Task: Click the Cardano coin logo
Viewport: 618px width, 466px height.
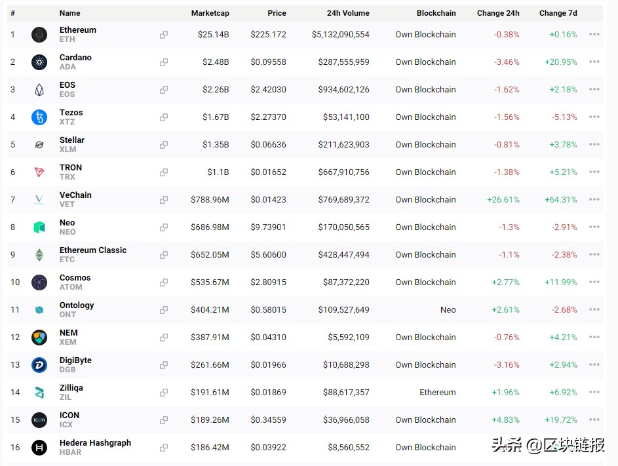Action: [x=39, y=62]
